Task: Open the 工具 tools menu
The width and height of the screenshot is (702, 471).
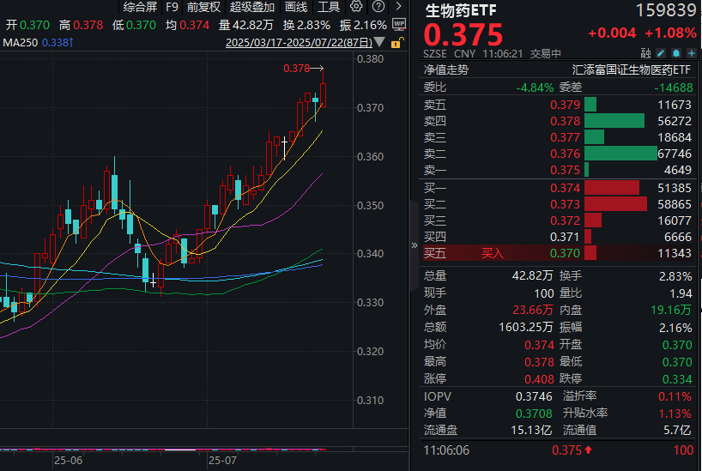Action: coord(329,7)
